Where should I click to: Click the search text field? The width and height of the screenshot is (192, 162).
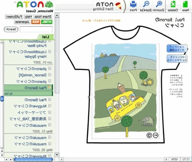pyautogui.click(x=36, y=29)
